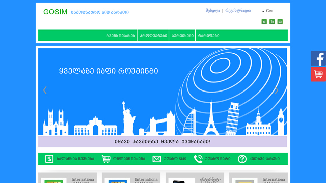The width and height of the screenshot is (326, 183).
Task: Open the sitemap icon in the header
Action: tap(272, 22)
